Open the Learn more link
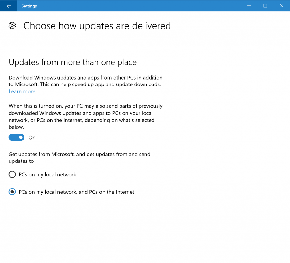 pos(22,91)
